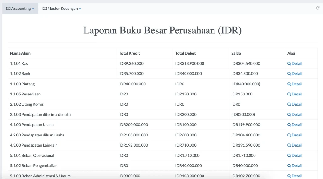This screenshot has width=323, height=179.
Task: Click the money icon beside Master Keuangan
Action: tap(44, 9)
